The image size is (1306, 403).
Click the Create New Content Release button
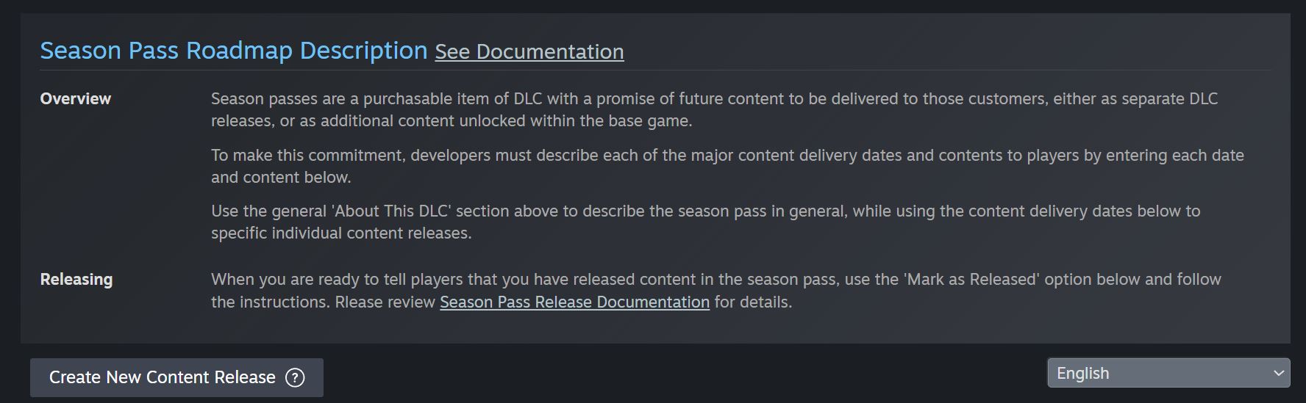(x=176, y=377)
